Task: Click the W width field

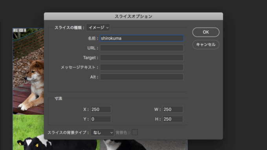Action: pos(173,109)
